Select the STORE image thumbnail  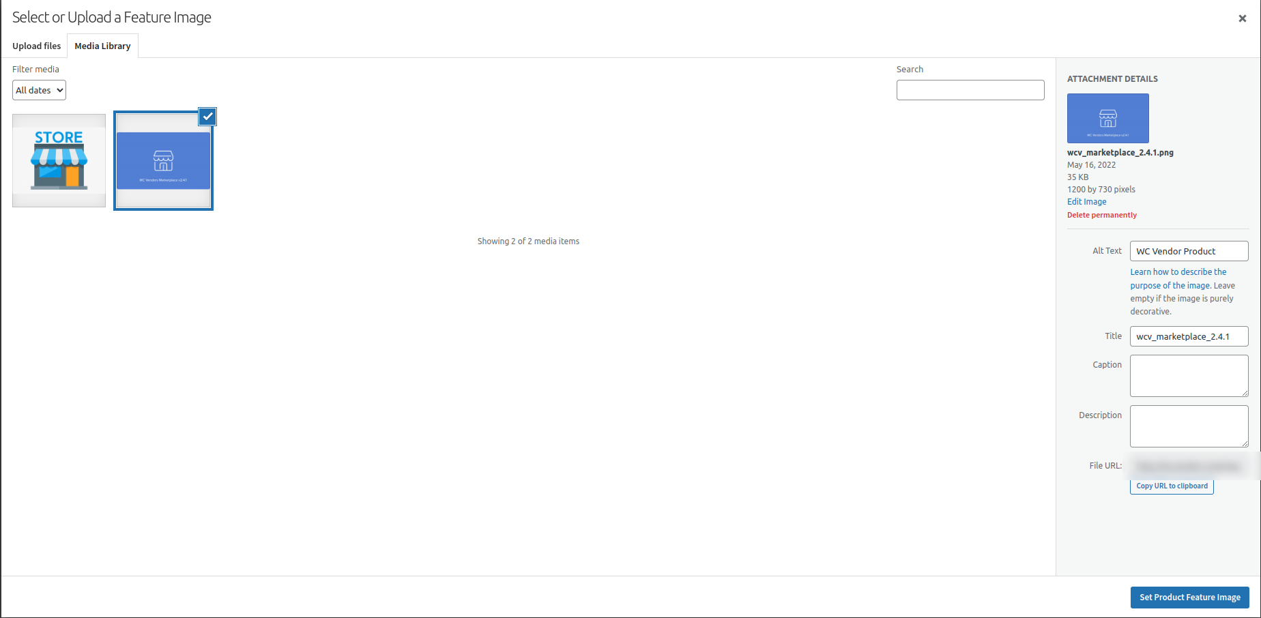tap(59, 160)
